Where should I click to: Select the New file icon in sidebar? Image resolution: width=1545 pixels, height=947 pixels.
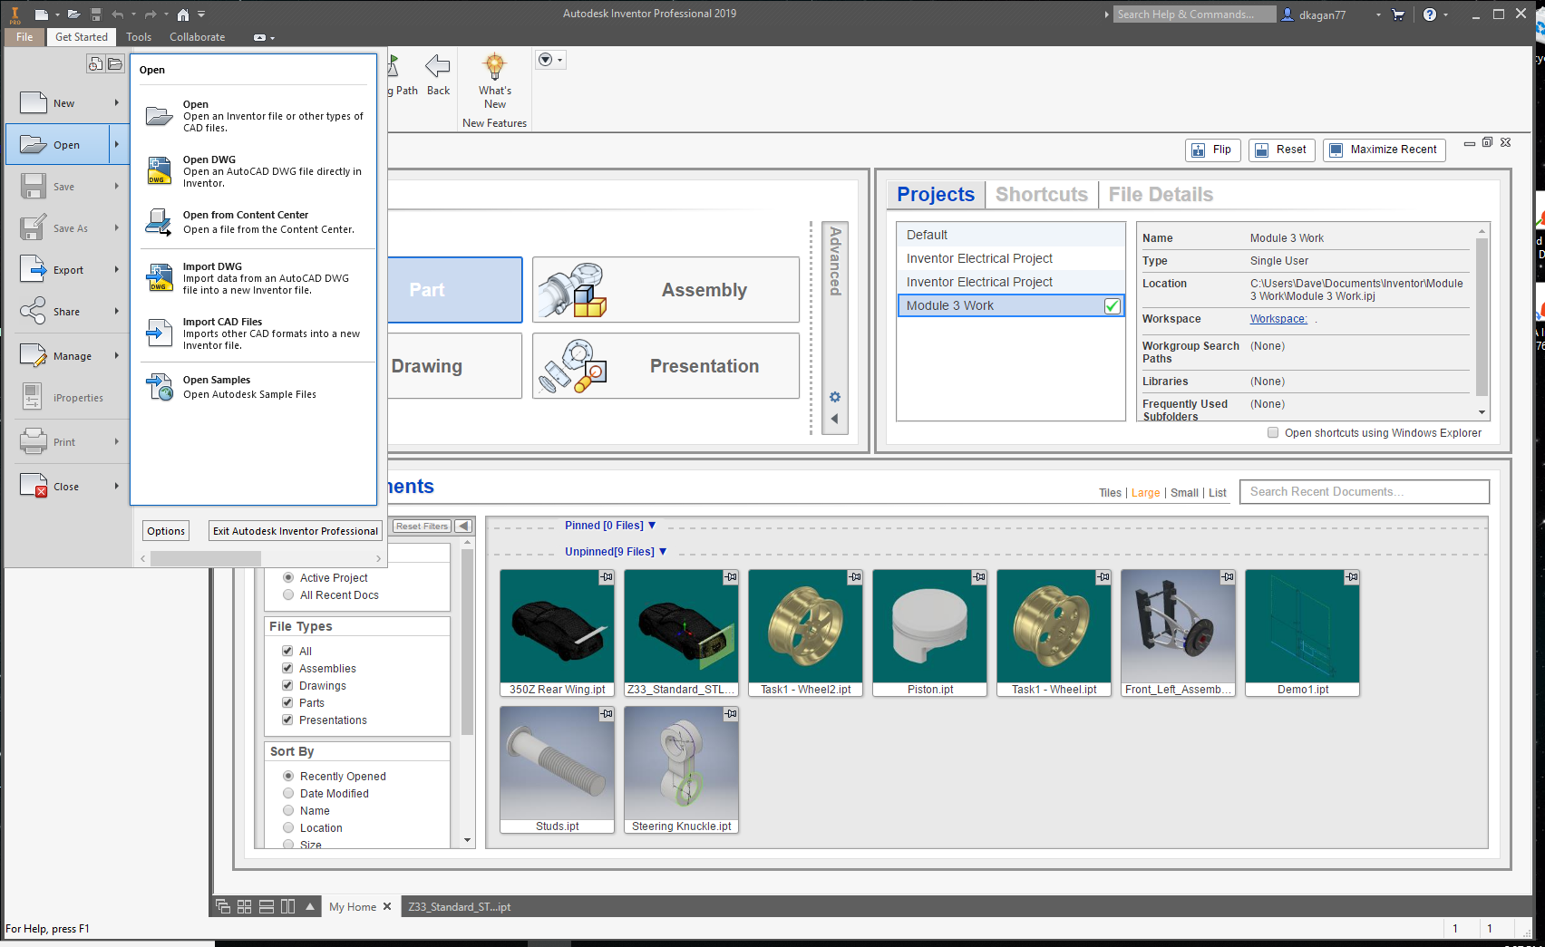34,102
